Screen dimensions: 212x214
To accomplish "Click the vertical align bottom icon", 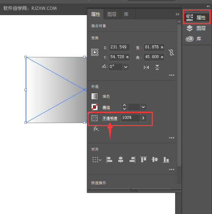I will pos(166,160).
